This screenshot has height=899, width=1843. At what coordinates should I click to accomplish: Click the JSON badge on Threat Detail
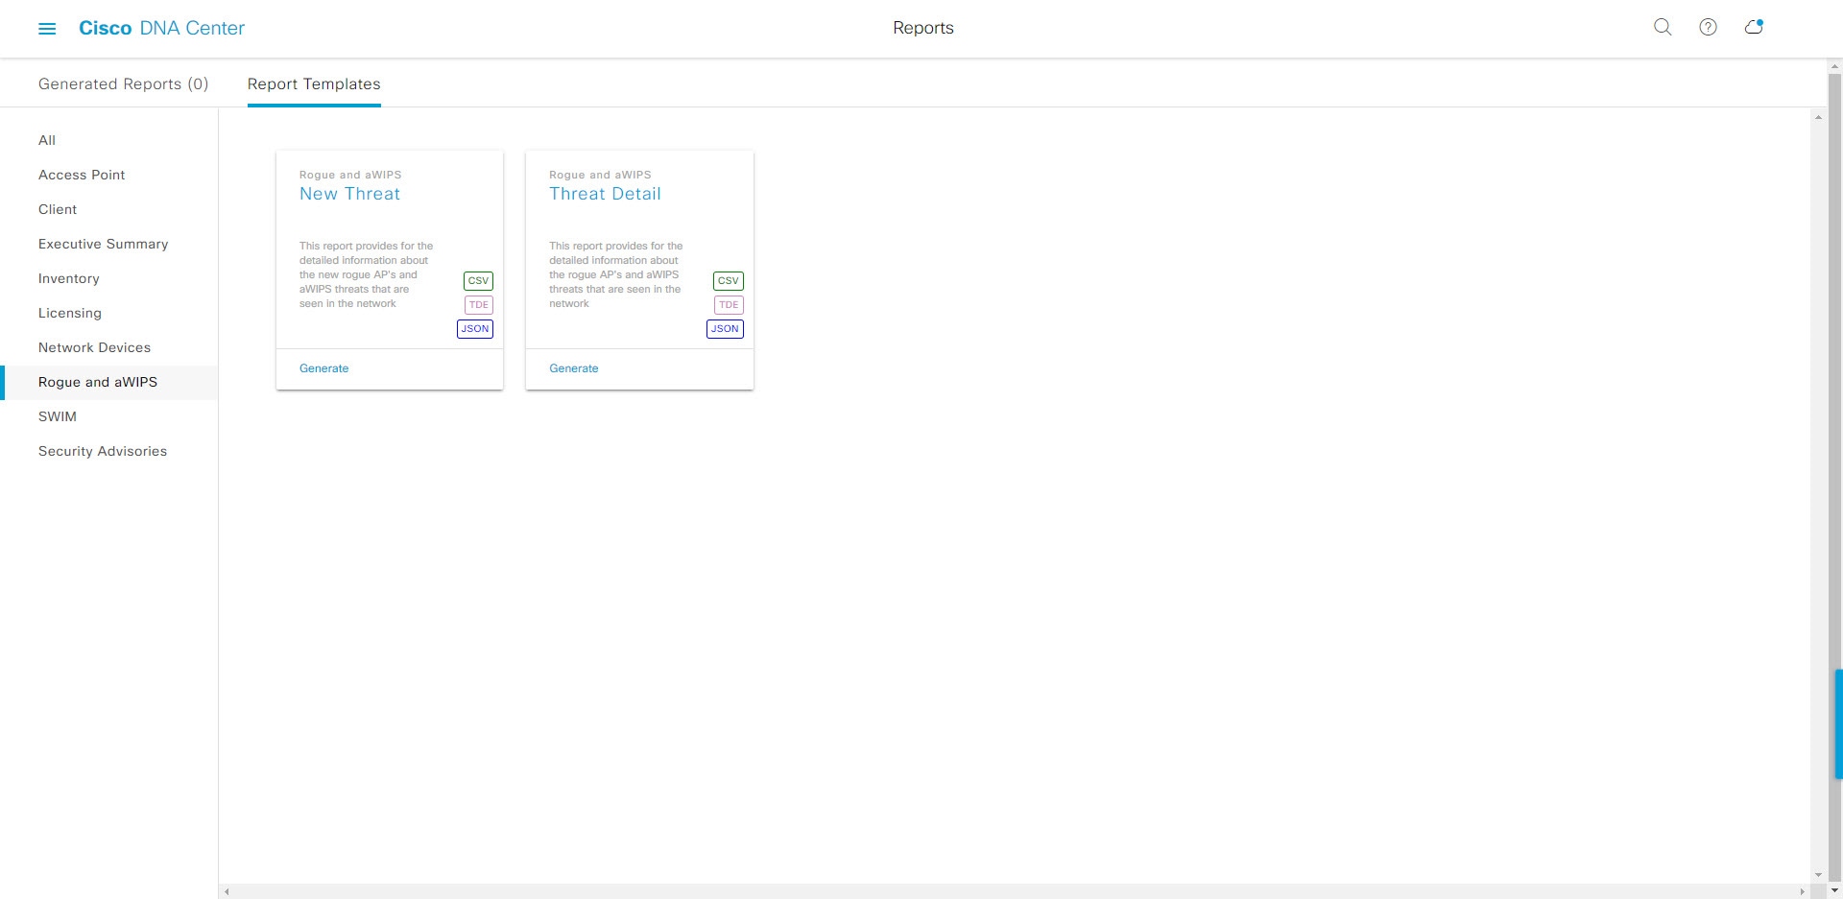tap(725, 329)
